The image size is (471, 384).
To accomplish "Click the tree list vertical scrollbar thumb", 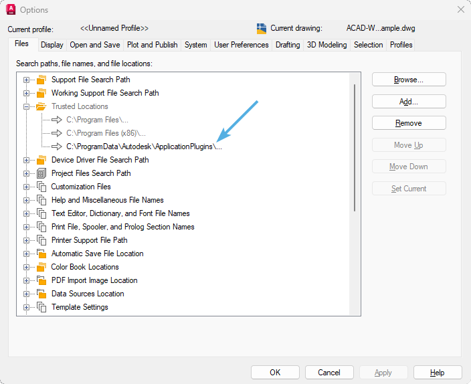I will click(355, 148).
